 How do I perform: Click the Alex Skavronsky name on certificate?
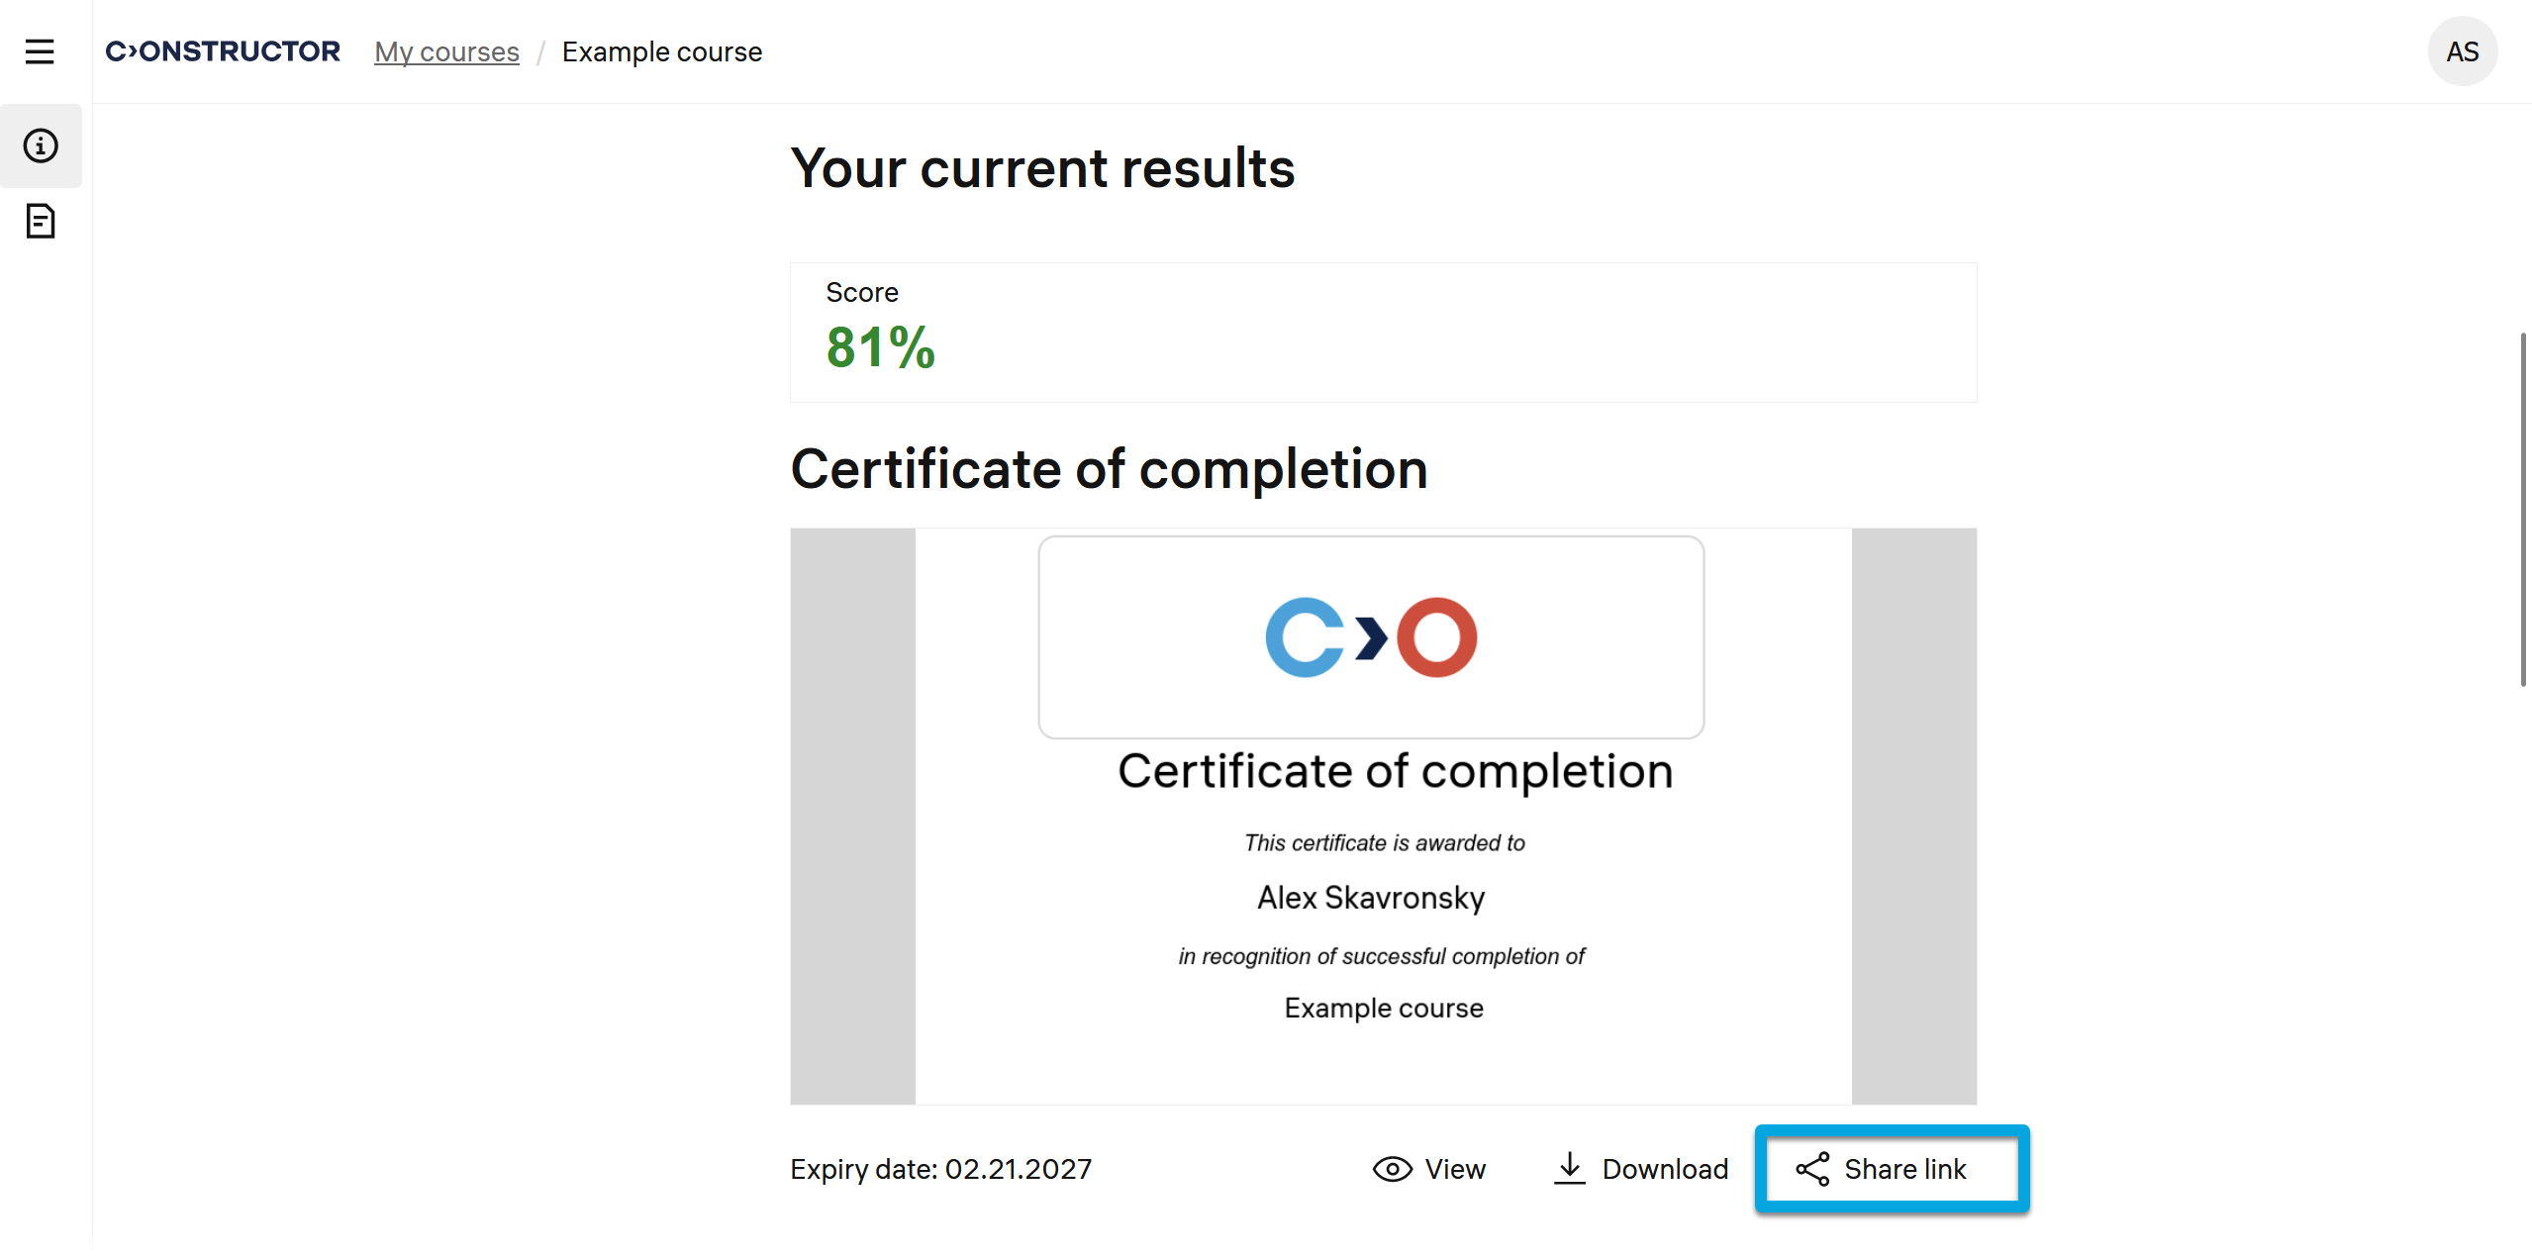click(1371, 898)
